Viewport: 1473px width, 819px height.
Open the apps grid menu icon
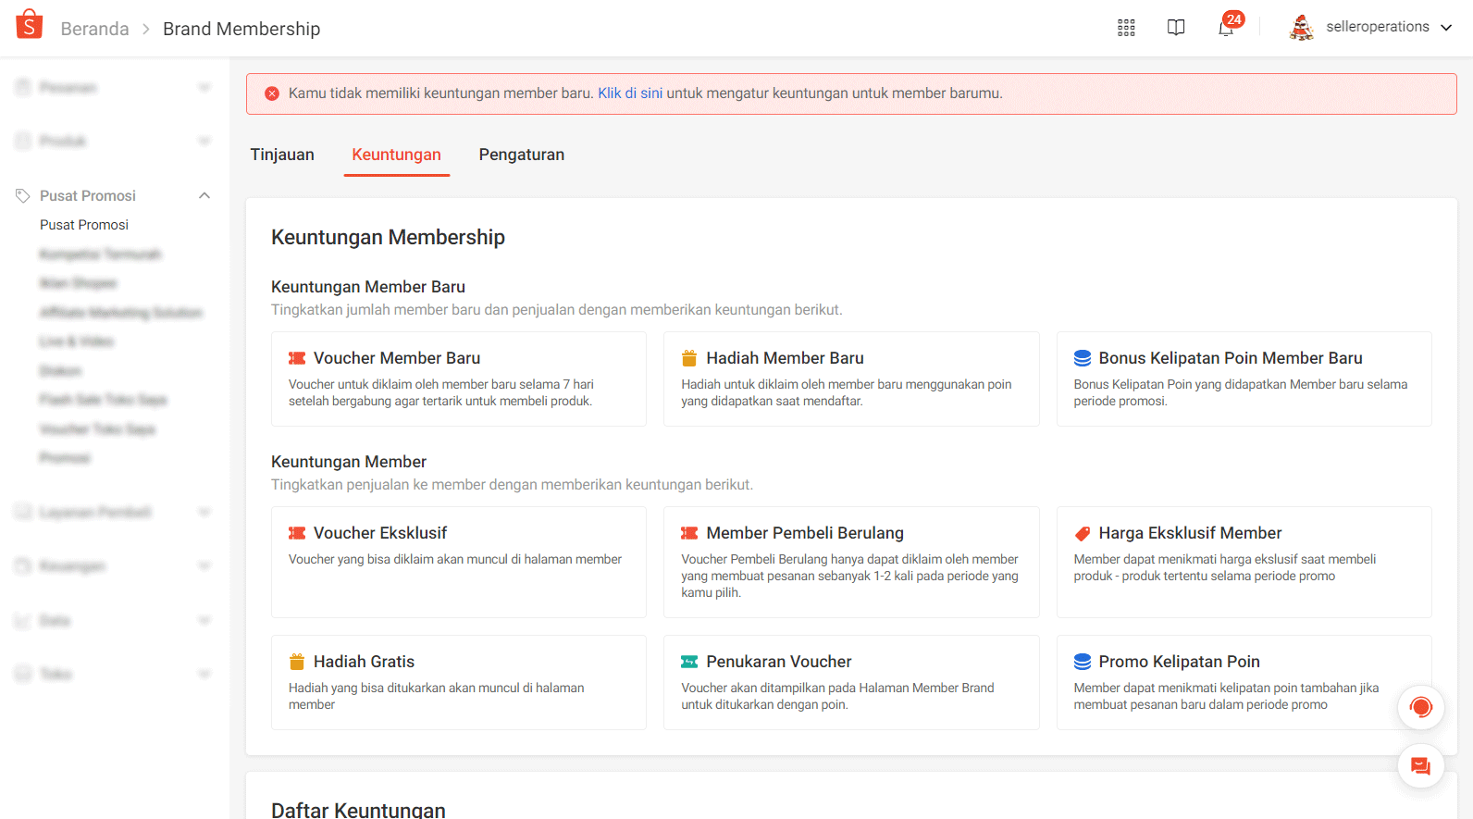(1126, 28)
